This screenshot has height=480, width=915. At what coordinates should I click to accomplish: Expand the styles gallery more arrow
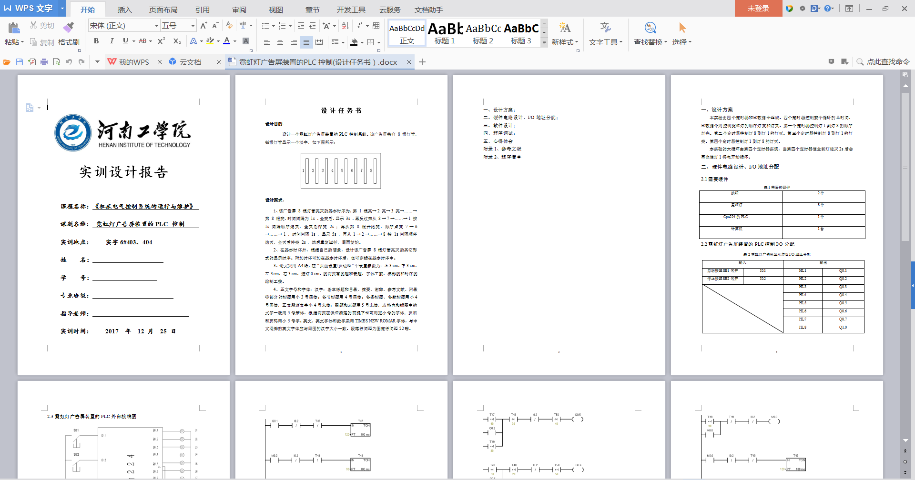[544, 42]
